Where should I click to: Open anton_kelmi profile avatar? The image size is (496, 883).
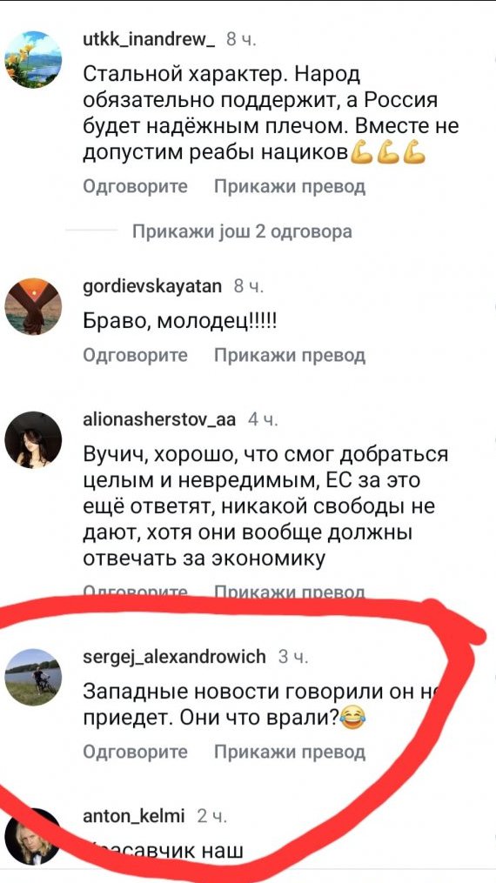pos(33,837)
